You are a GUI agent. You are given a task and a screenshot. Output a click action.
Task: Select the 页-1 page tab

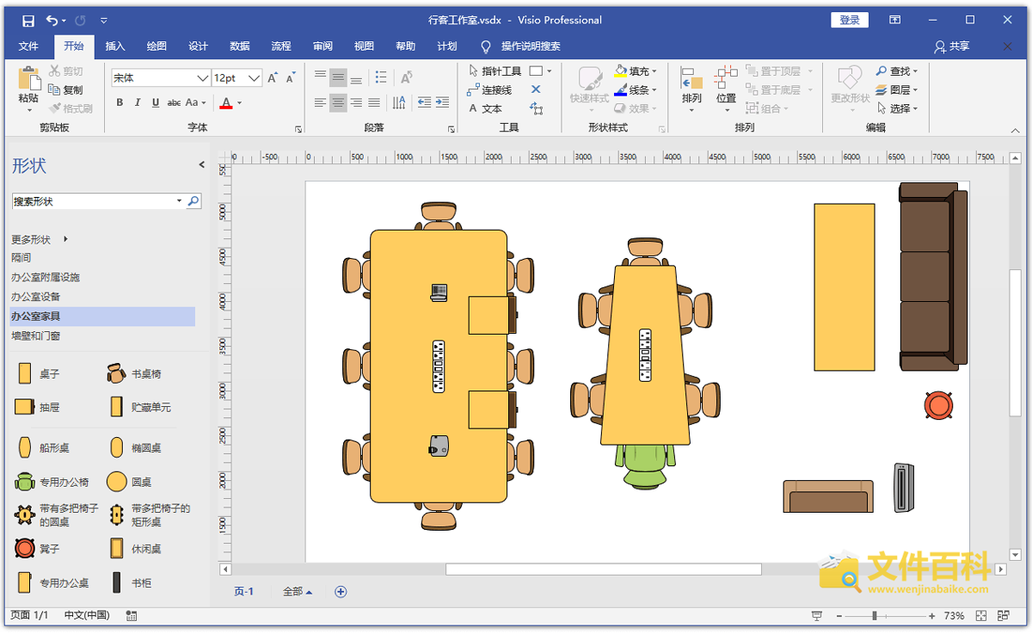pyautogui.click(x=244, y=592)
